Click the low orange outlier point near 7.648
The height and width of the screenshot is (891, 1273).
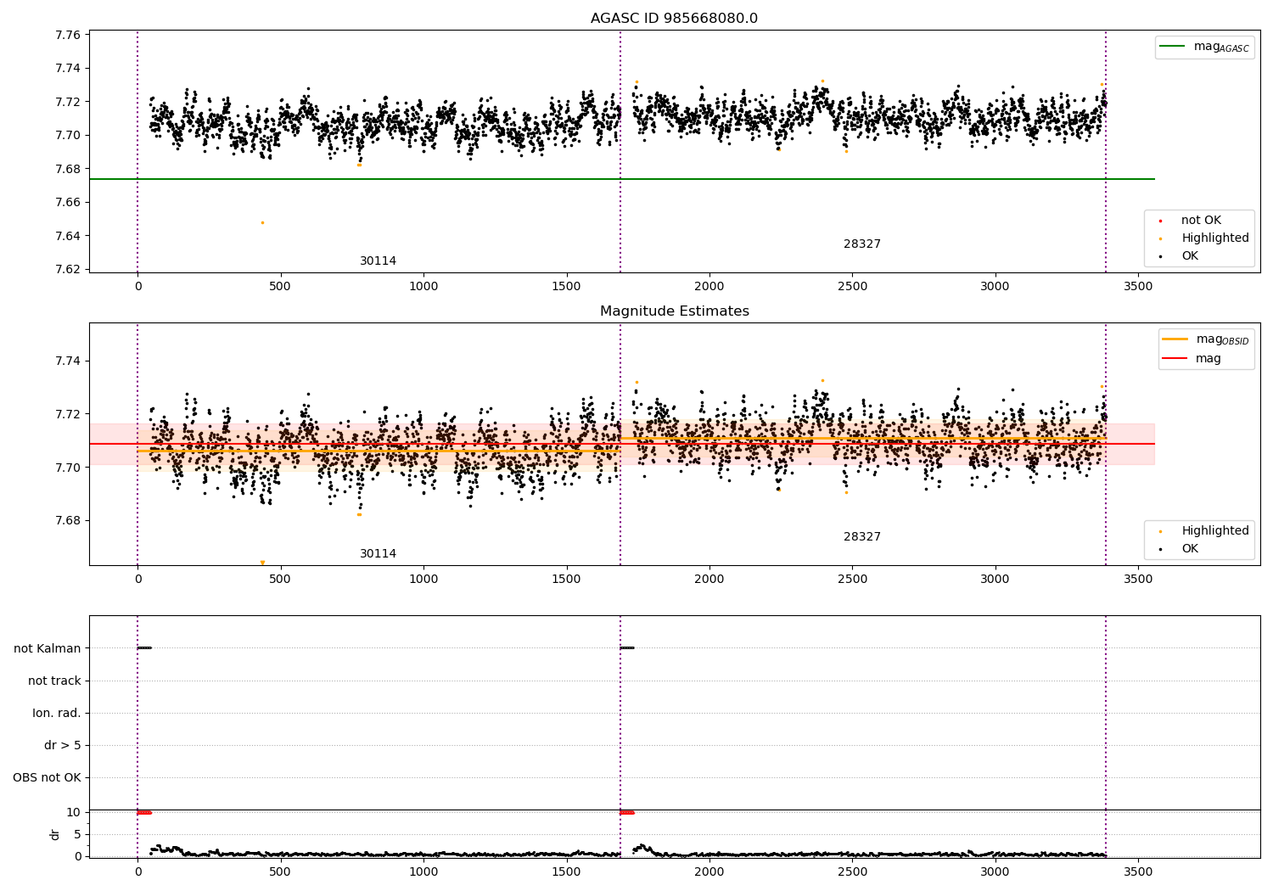pyautogui.click(x=262, y=222)
